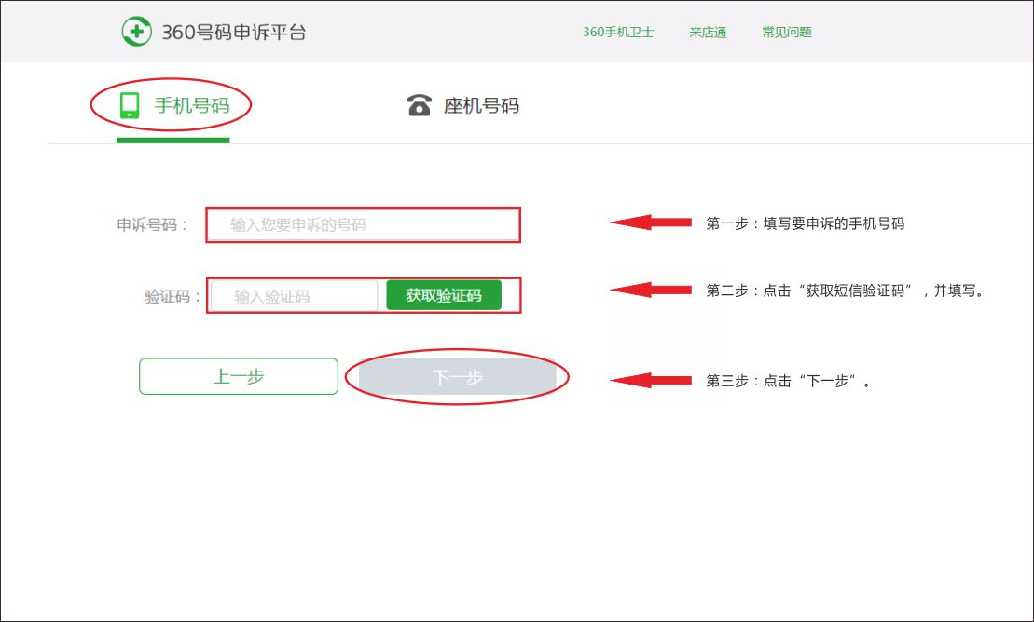Viewport: 1034px width, 622px height.
Task: Focus the 申诉号码 phone number input field
Action: (x=363, y=225)
